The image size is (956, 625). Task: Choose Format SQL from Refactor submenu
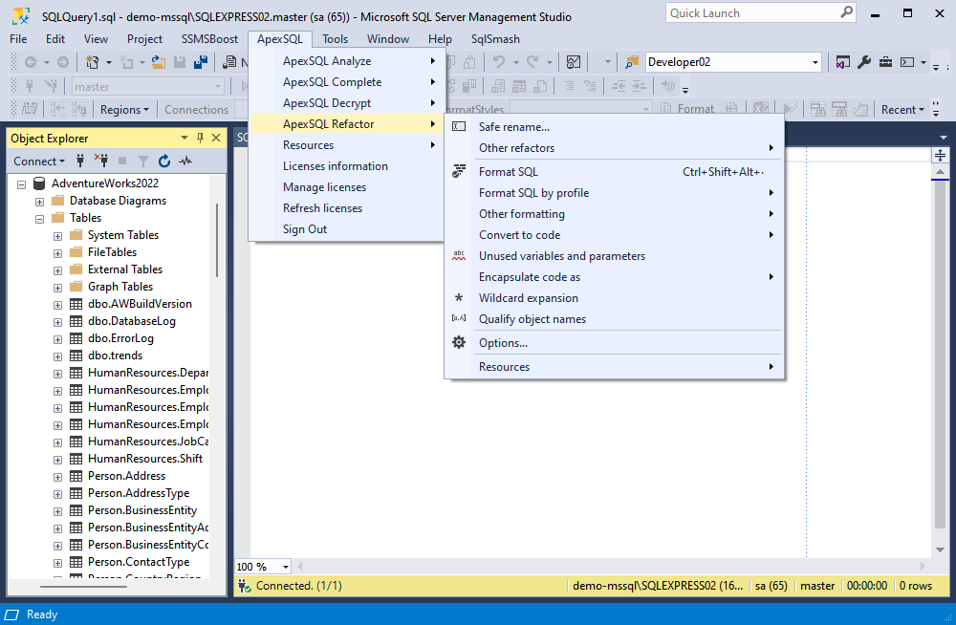(614, 172)
